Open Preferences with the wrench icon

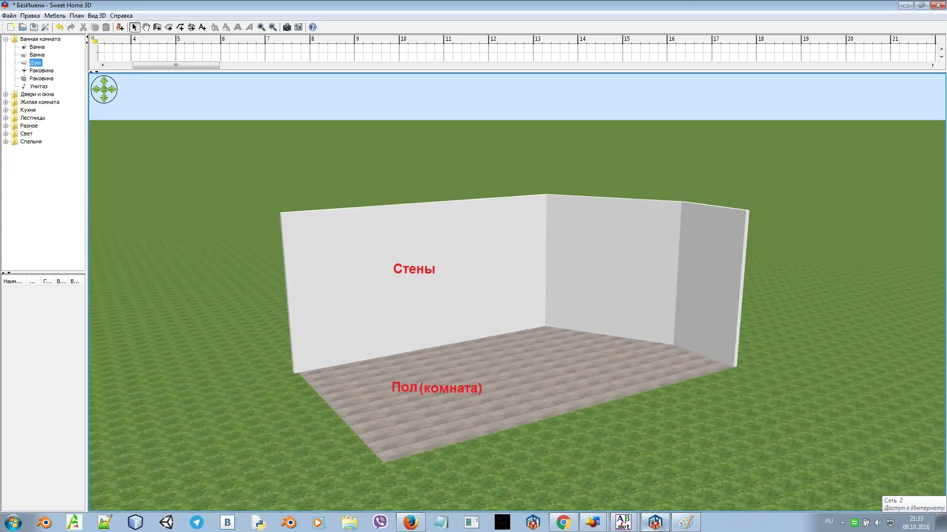click(45, 27)
